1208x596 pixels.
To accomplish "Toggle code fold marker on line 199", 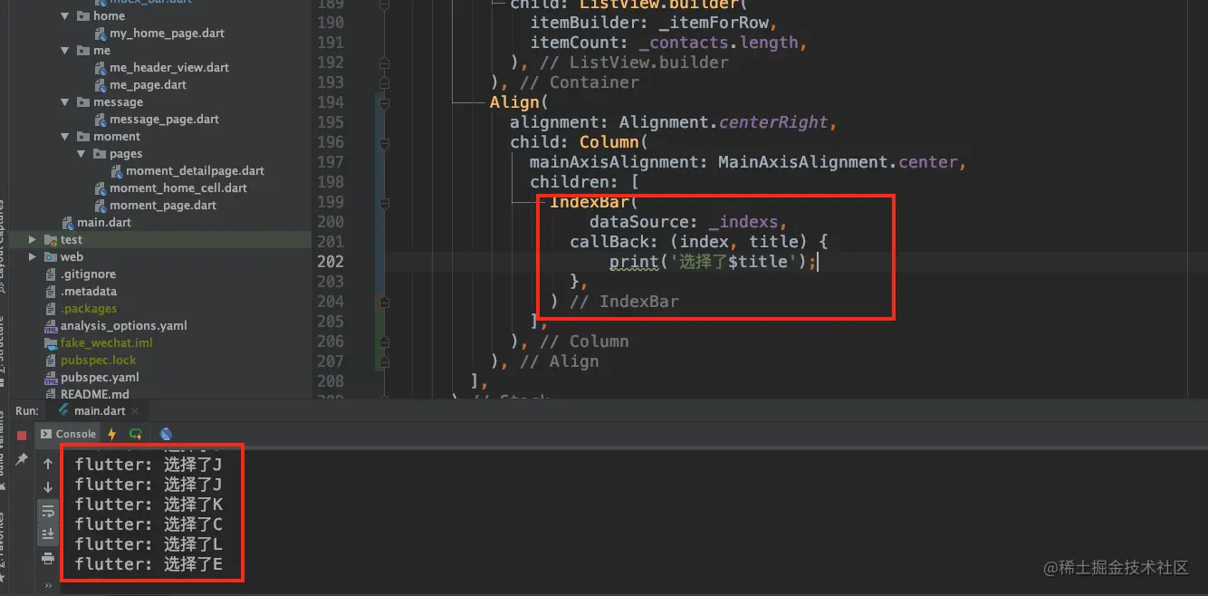I will [x=384, y=202].
